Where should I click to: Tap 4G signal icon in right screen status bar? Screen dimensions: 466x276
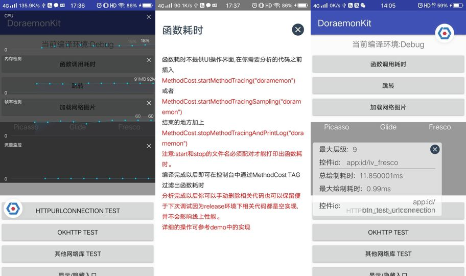click(320, 5)
